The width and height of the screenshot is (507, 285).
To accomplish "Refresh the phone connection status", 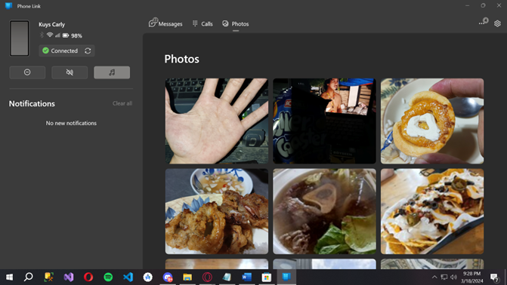I will point(88,51).
